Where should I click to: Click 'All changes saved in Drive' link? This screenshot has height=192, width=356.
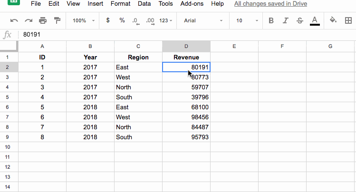click(x=270, y=4)
